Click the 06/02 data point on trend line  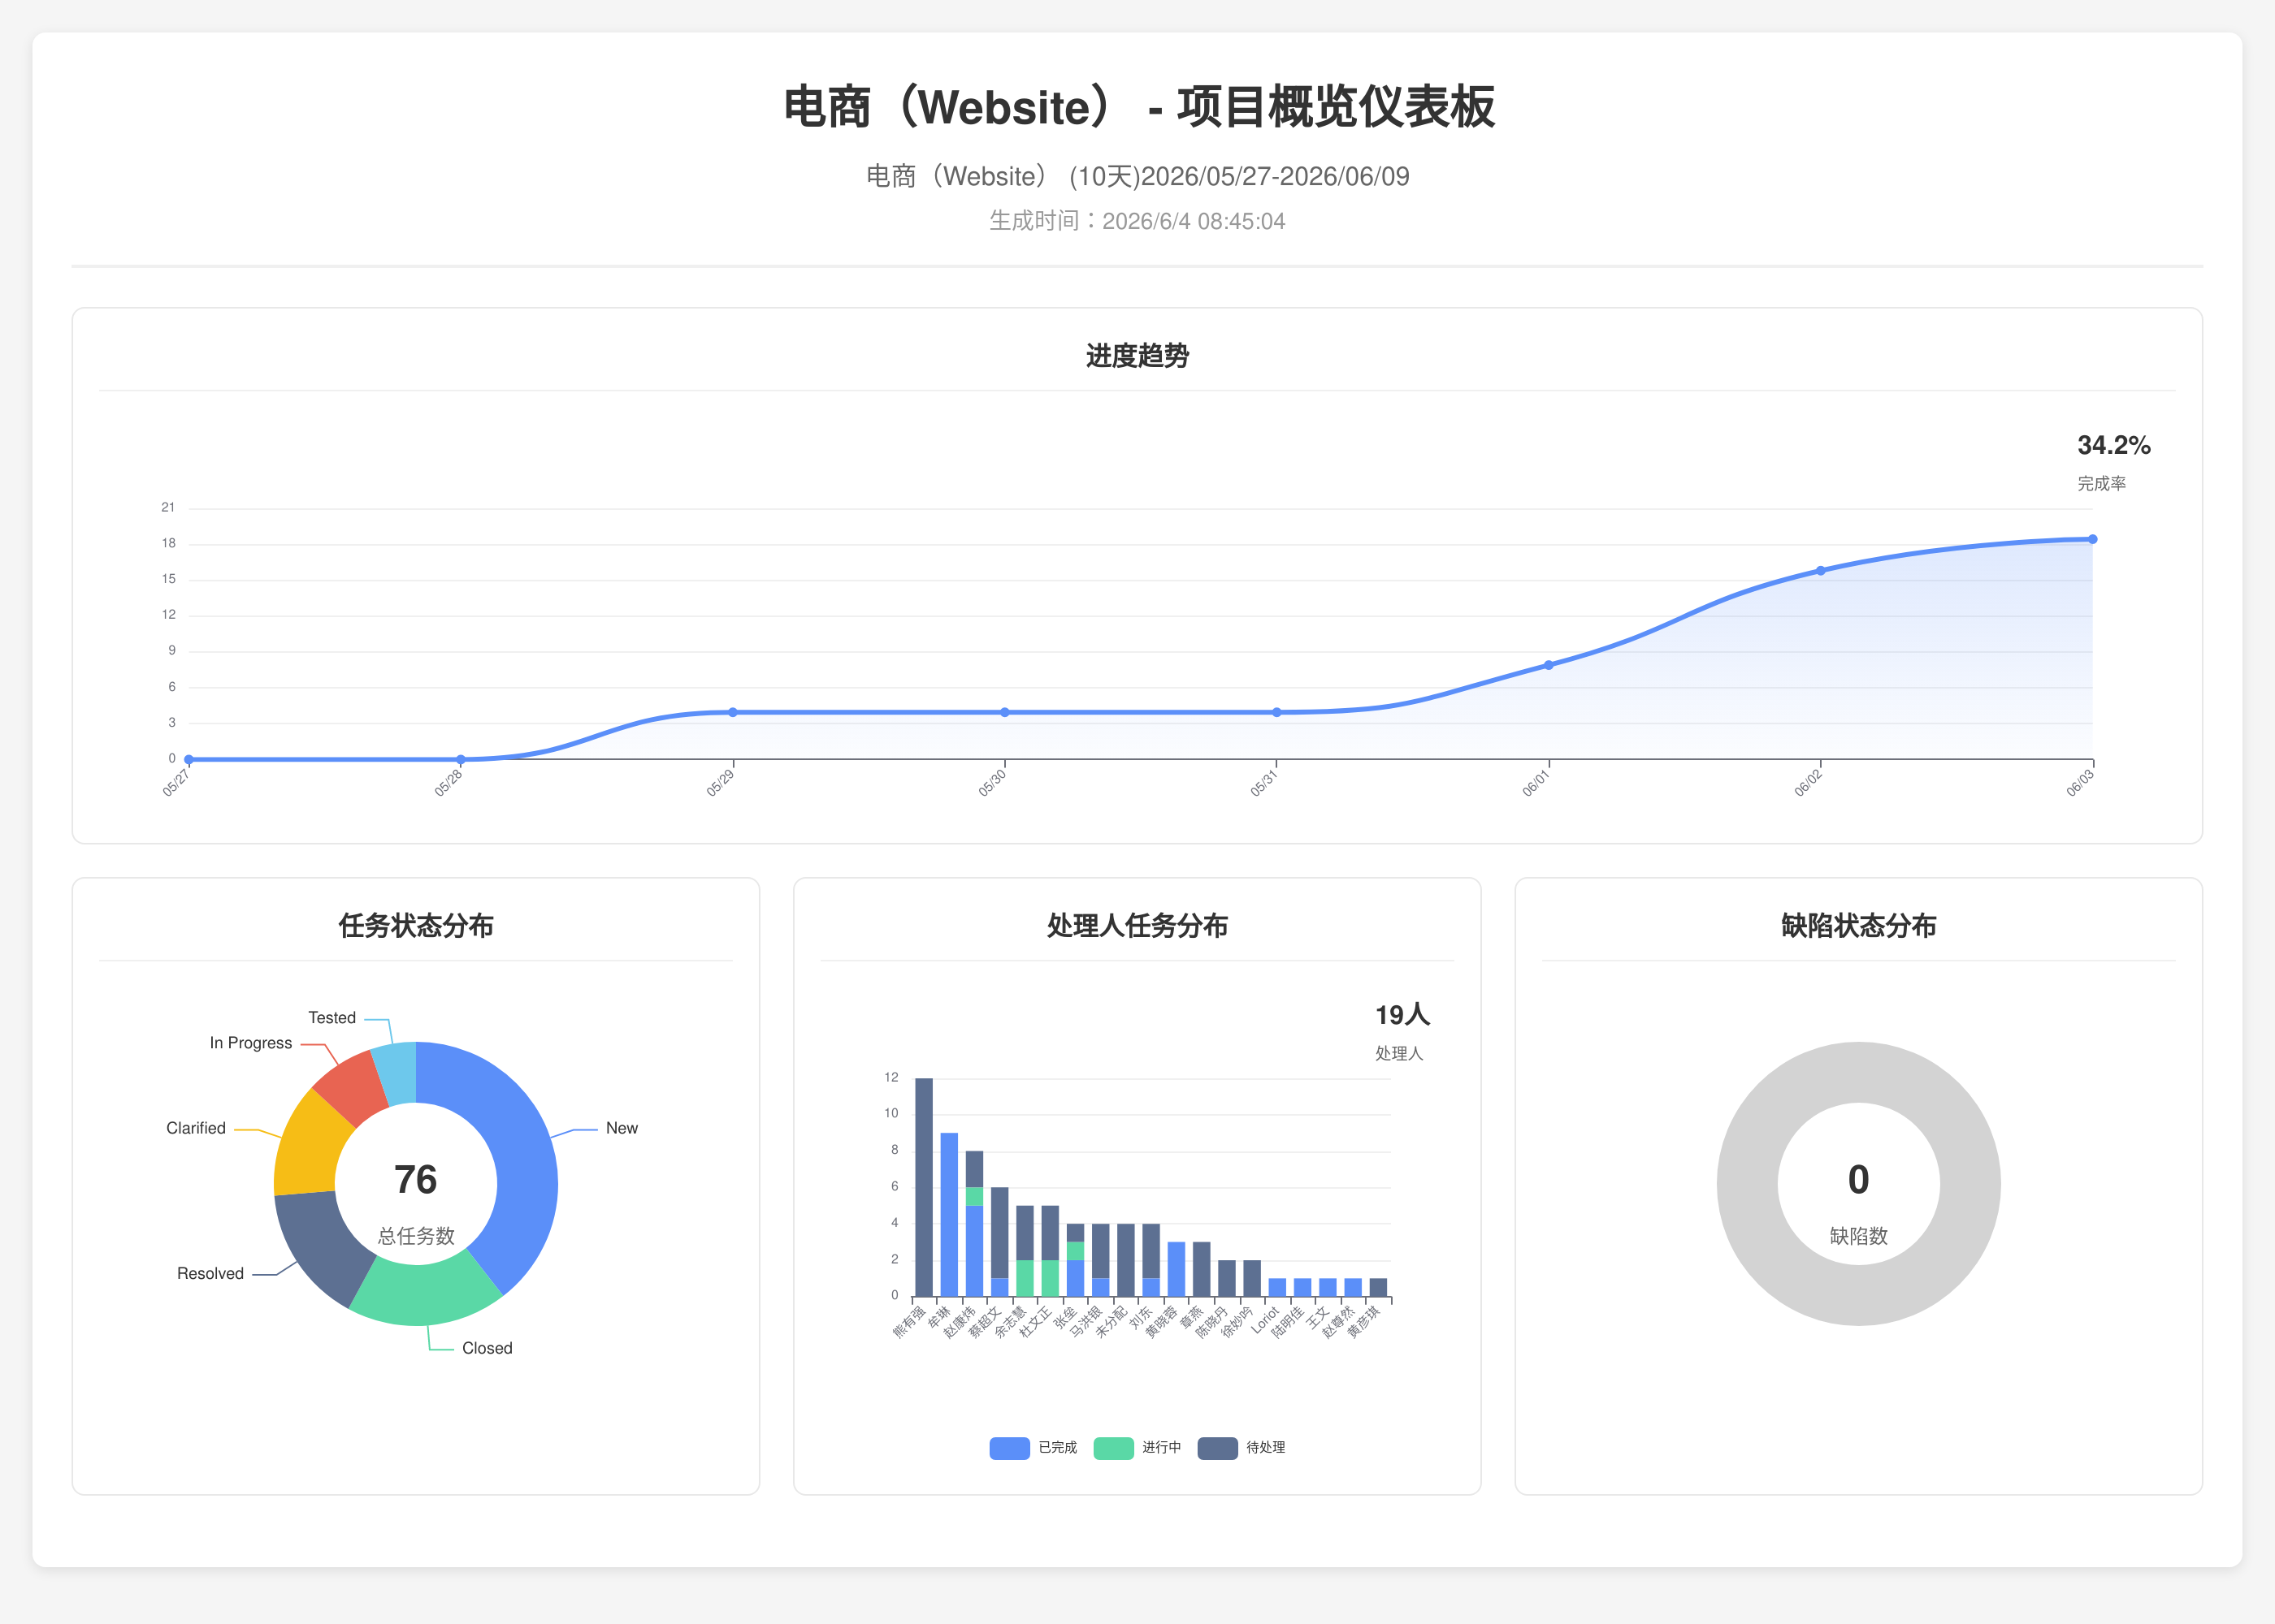pyautogui.click(x=1821, y=571)
